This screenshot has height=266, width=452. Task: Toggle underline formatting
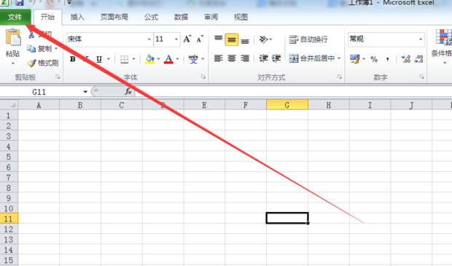(x=99, y=59)
